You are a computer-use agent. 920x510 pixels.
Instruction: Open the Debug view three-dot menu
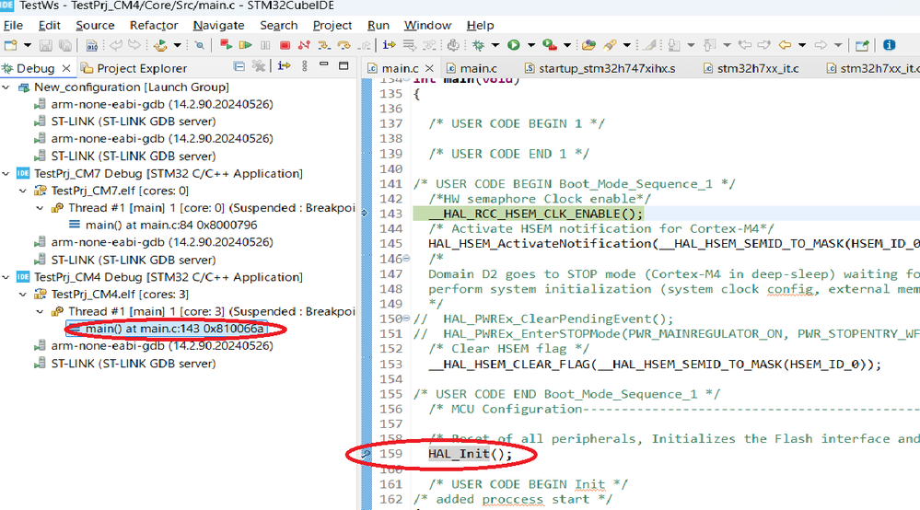(x=305, y=66)
